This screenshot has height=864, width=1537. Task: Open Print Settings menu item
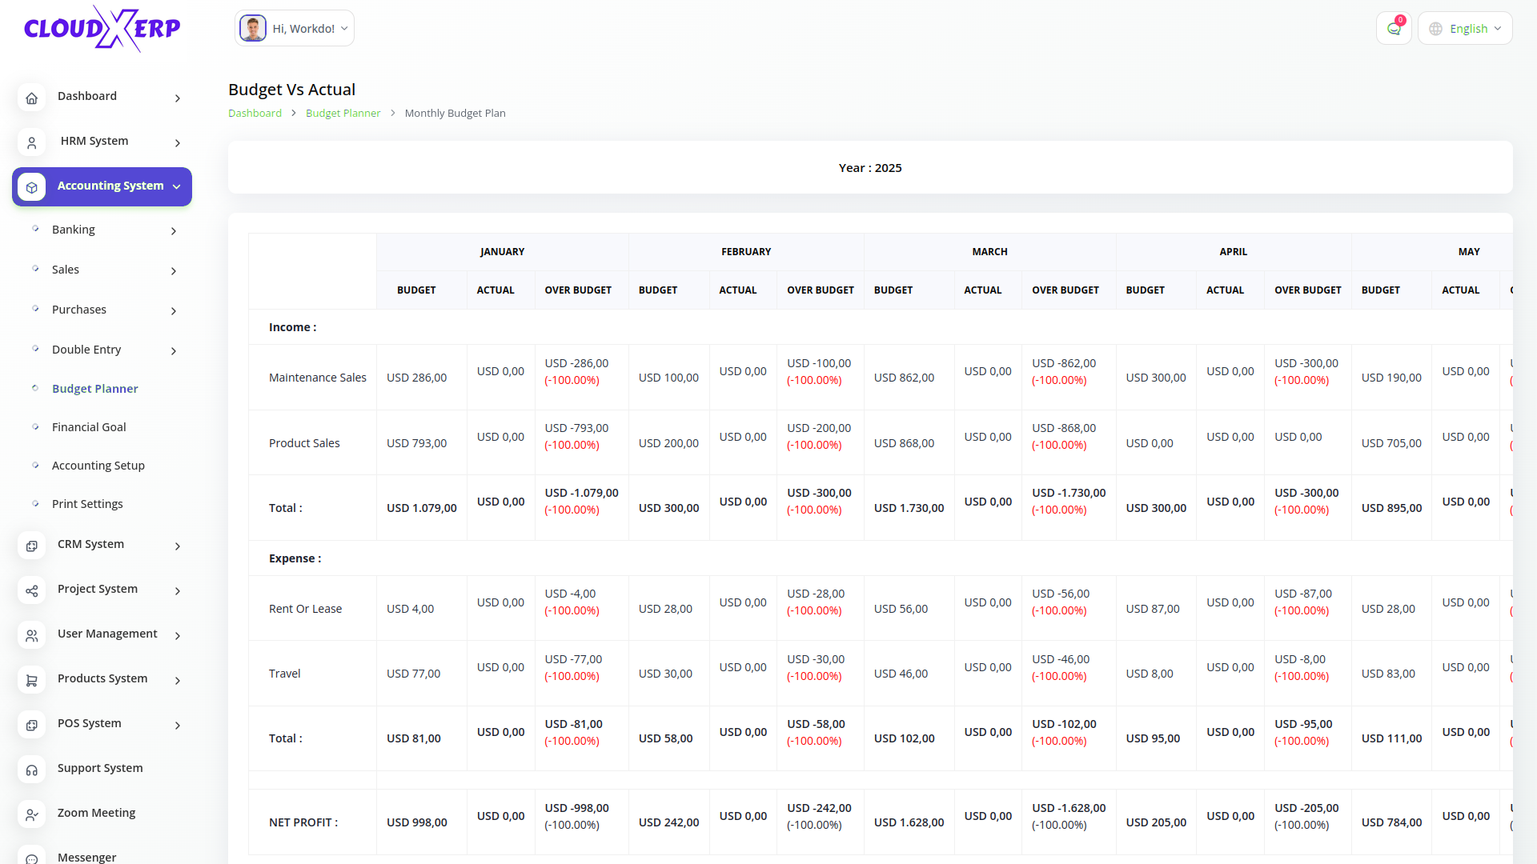tap(87, 504)
